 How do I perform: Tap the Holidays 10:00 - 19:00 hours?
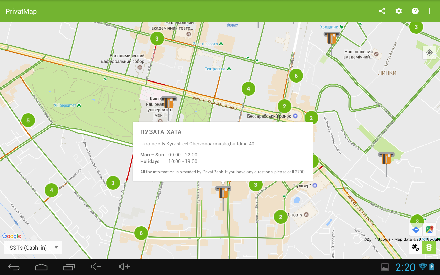pyautogui.click(x=169, y=161)
